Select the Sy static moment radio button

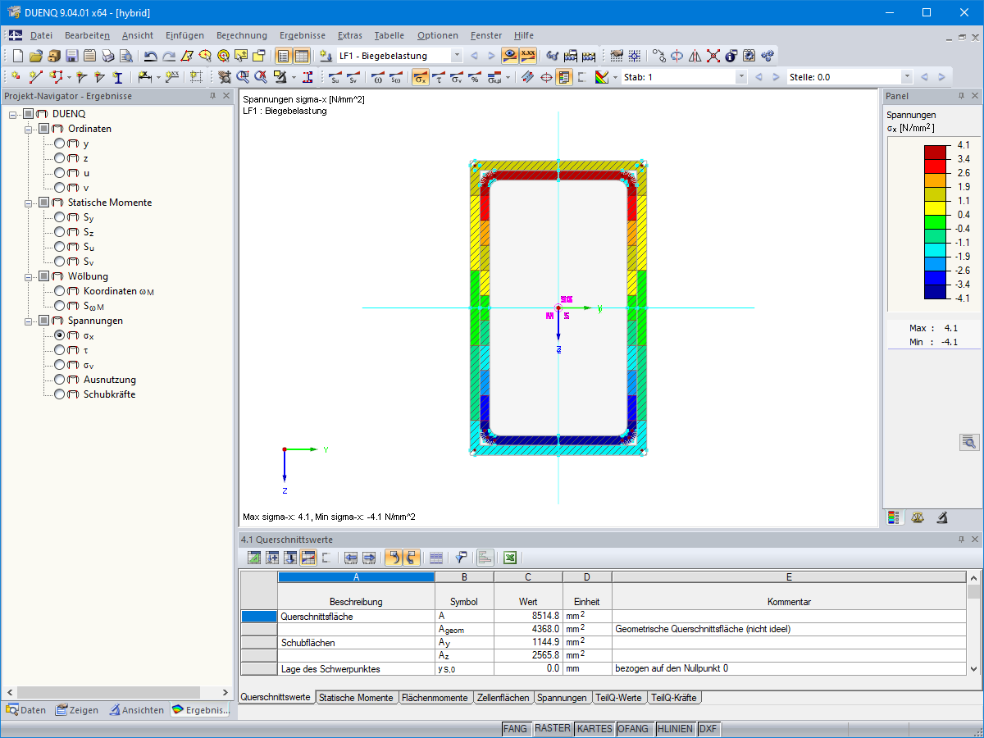tap(60, 217)
